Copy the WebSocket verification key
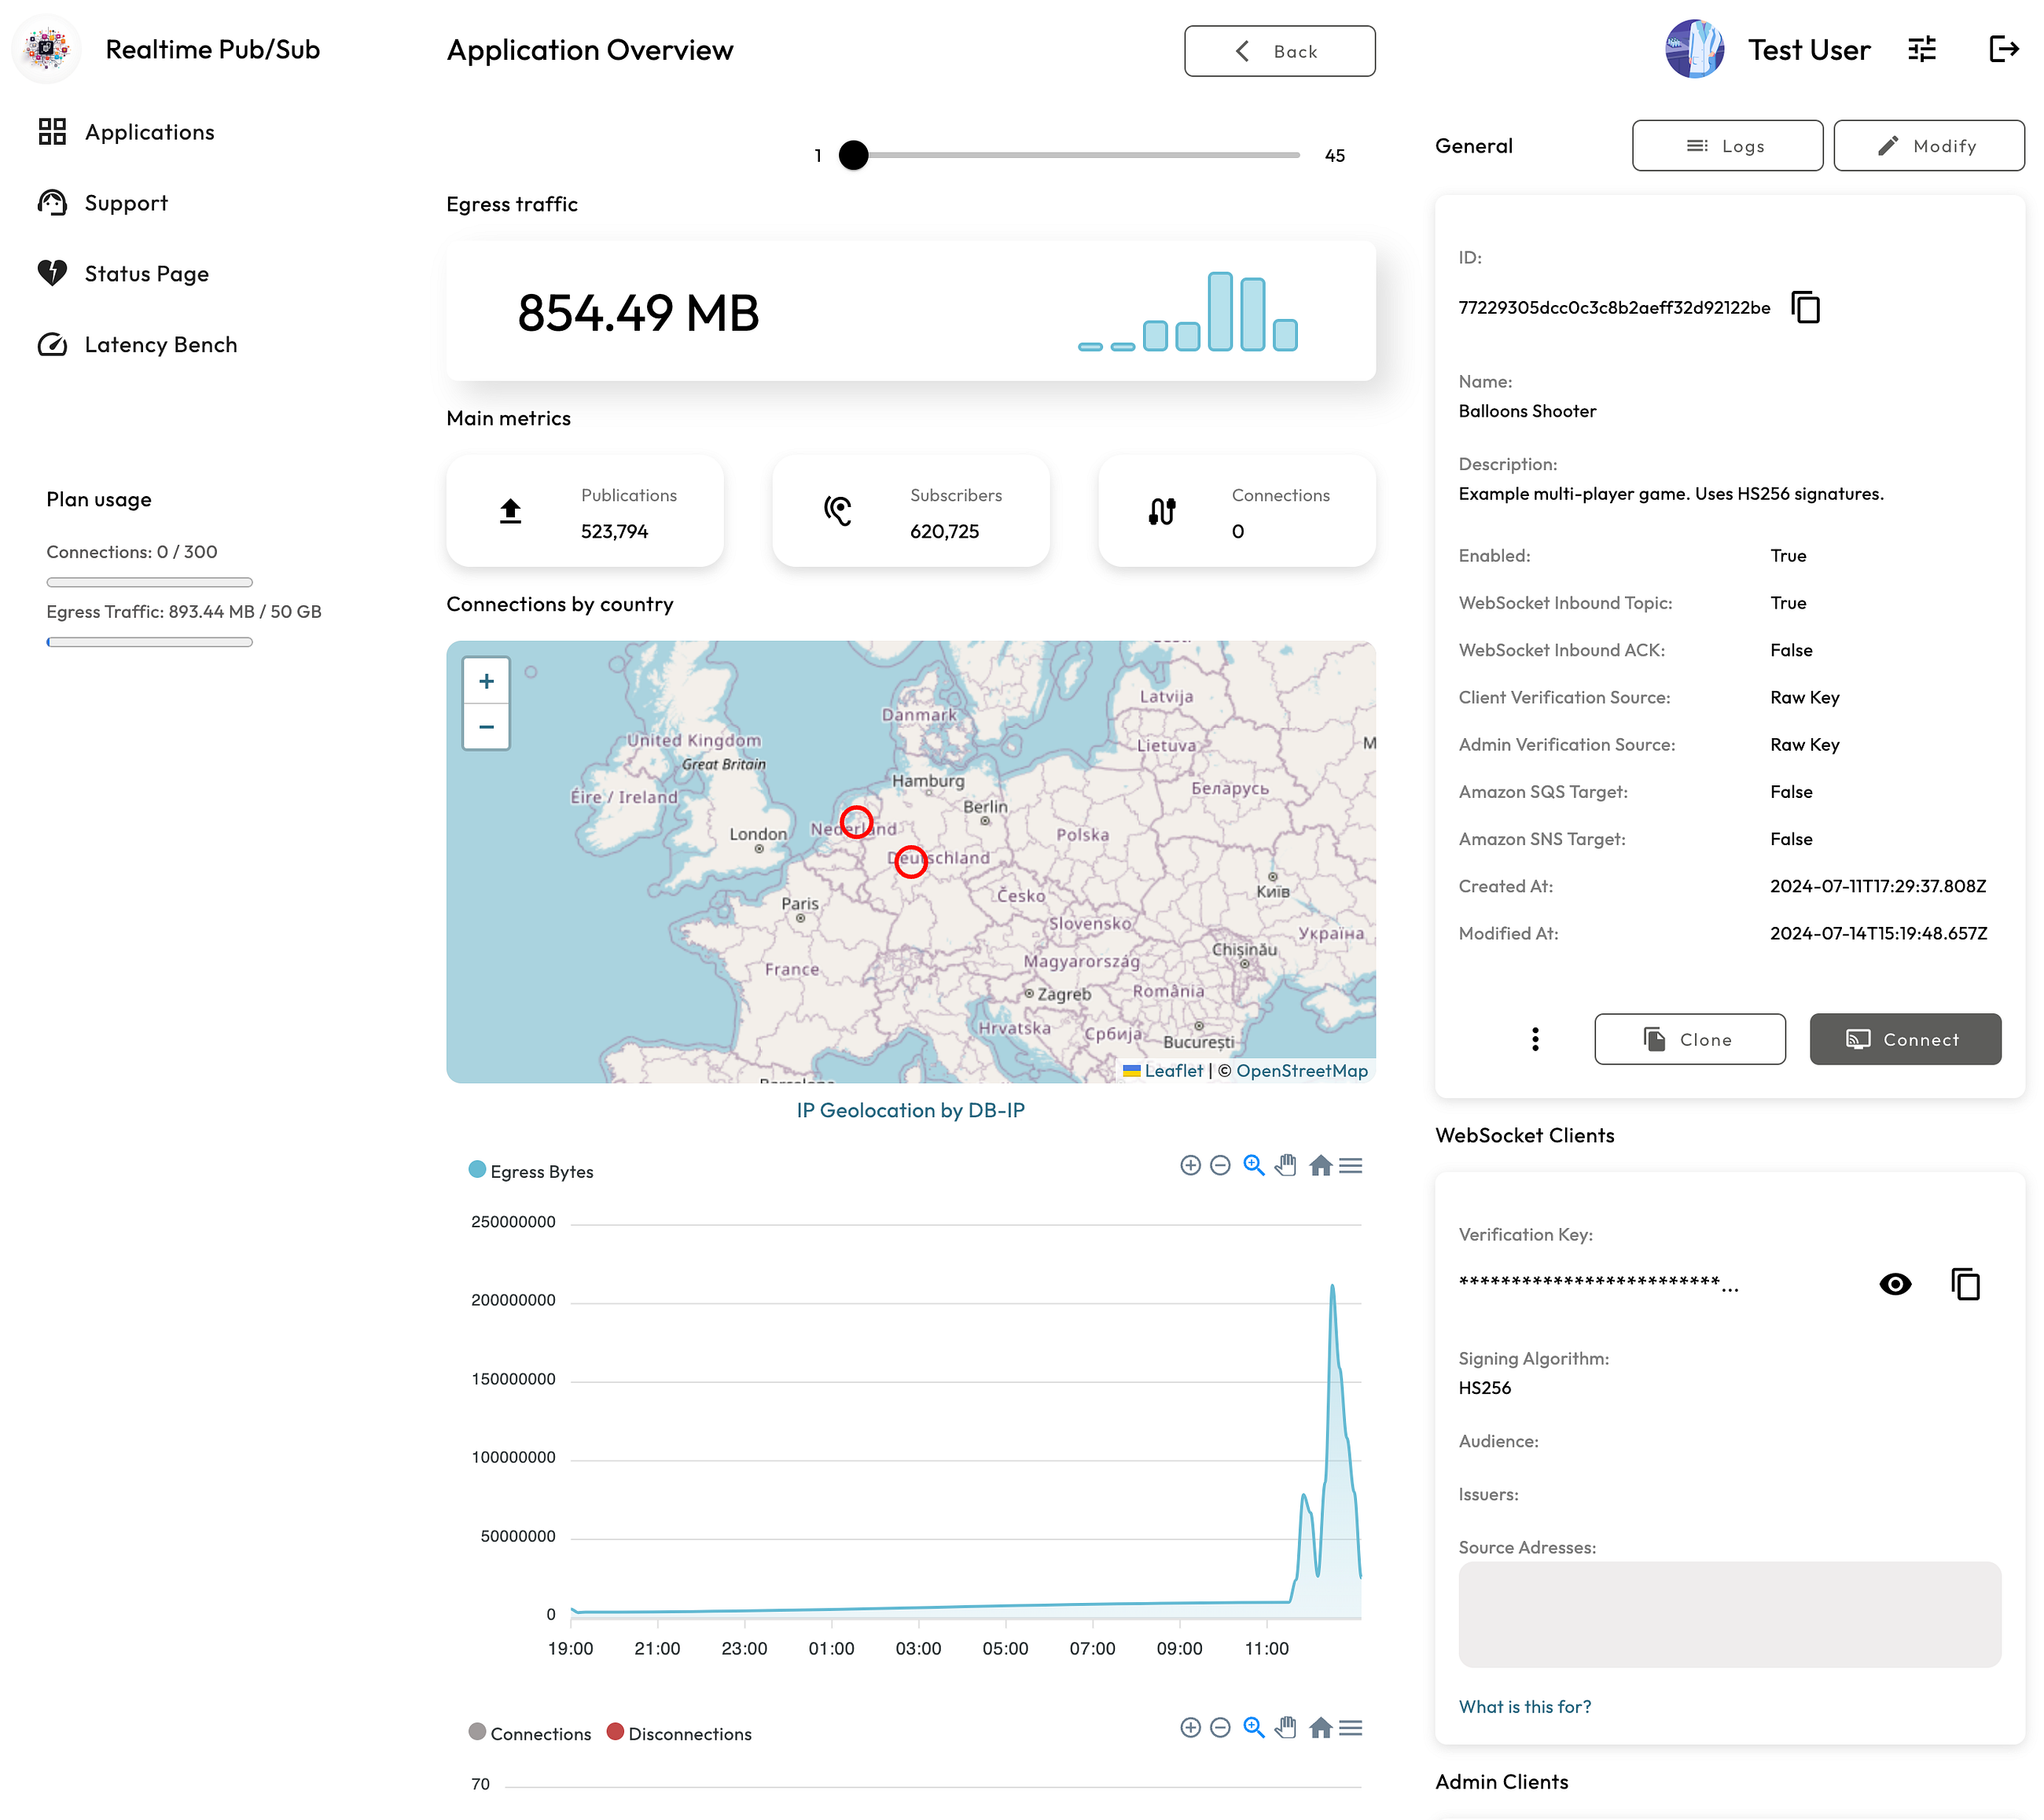The width and height of the screenshot is (2044, 1820). (1965, 1284)
